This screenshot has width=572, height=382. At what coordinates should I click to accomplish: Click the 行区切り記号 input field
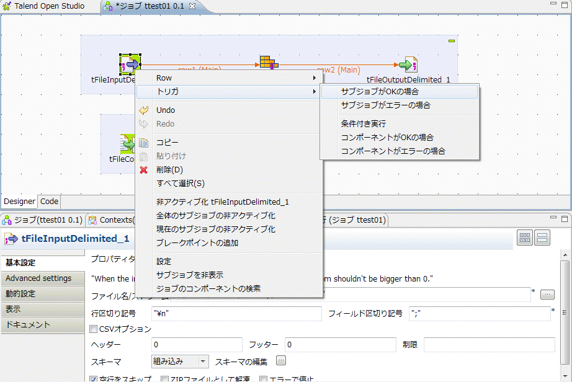point(236,313)
